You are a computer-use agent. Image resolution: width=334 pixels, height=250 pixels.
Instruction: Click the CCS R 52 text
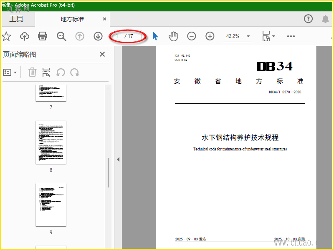(181, 60)
